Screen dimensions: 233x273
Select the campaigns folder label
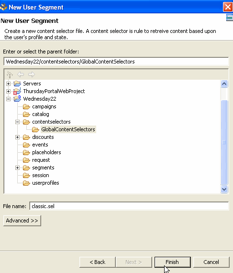pos(44,106)
